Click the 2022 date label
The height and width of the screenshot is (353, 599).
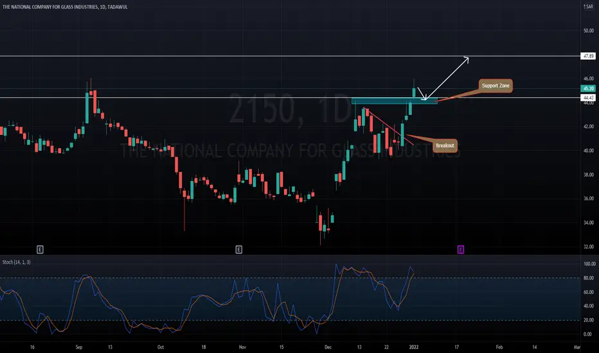pyautogui.click(x=414, y=347)
